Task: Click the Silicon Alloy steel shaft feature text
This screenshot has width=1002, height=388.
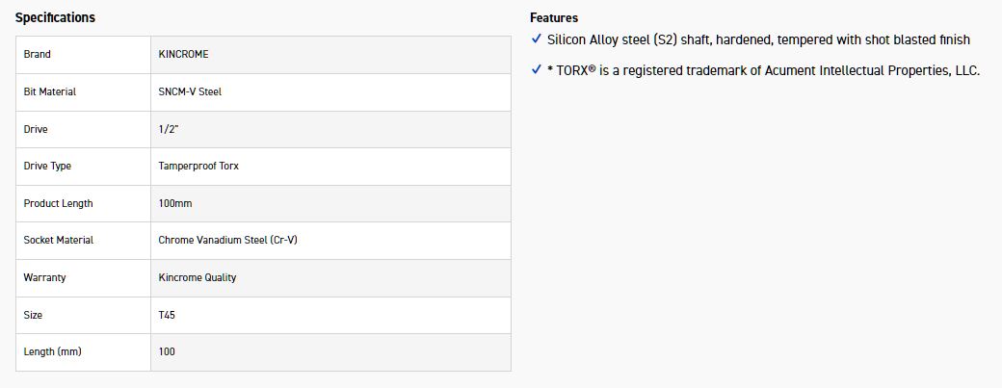Action: click(758, 39)
